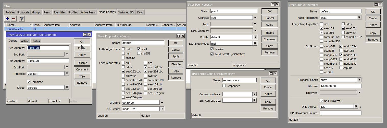Screen dimensions: 387x128
Task: Expand the Src. Port field in IPsec Policy
Action: tap(67, 54)
